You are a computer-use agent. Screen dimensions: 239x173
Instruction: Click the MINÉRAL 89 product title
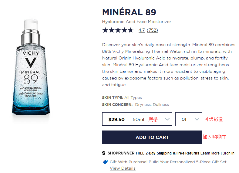tap(129, 12)
